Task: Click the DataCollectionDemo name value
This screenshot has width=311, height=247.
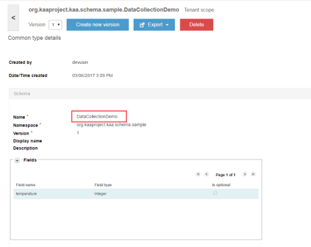Action: coord(97,117)
